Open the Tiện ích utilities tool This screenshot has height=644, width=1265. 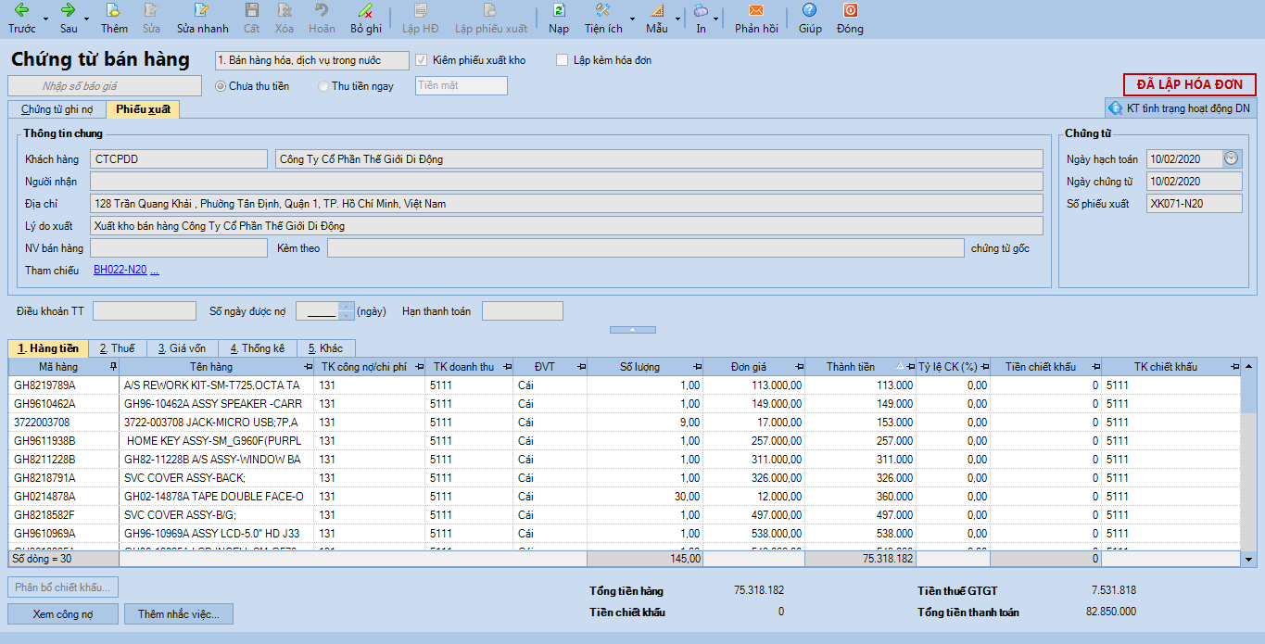coord(603,19)
